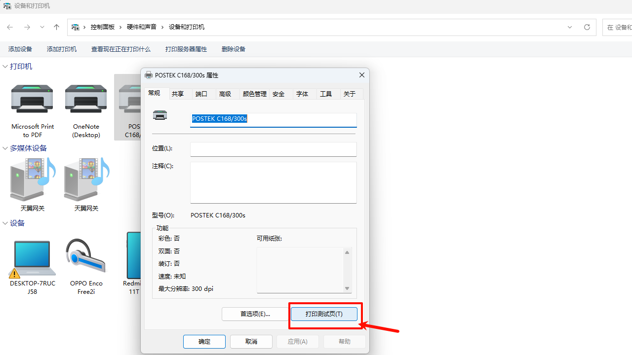Click 添加设备 in the toolbar
Image resolution: width=632 pixels, height=355 pixels.
[20, 49]
